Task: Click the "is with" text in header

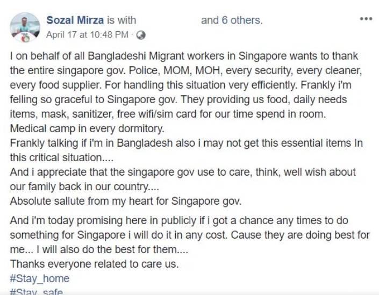Action: tap(121, 20)
